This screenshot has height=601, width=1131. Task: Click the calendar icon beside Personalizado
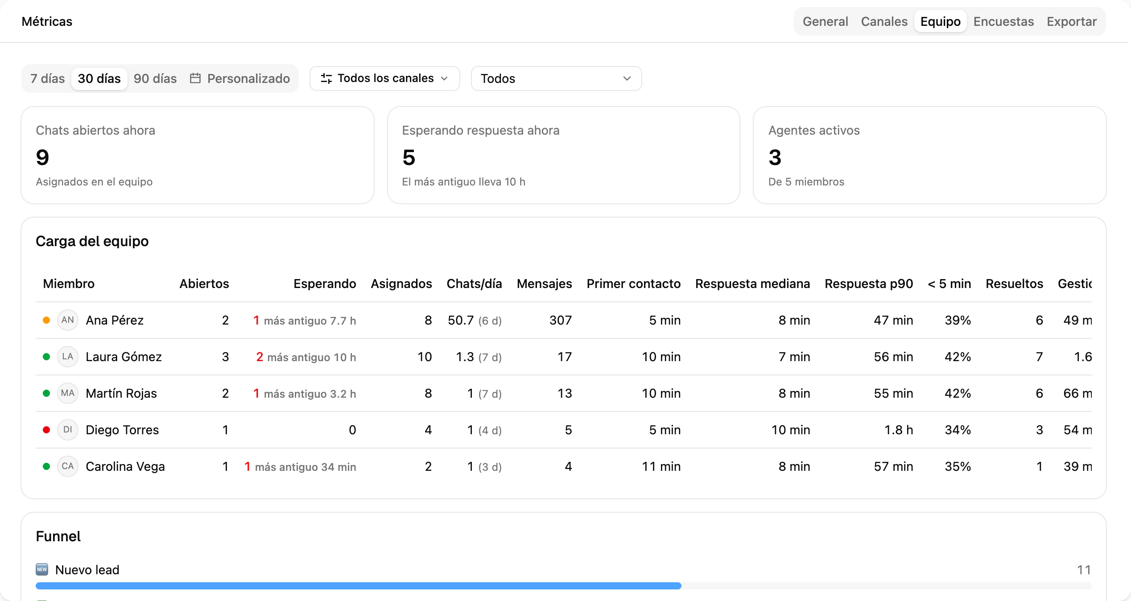tap(195, 78)
